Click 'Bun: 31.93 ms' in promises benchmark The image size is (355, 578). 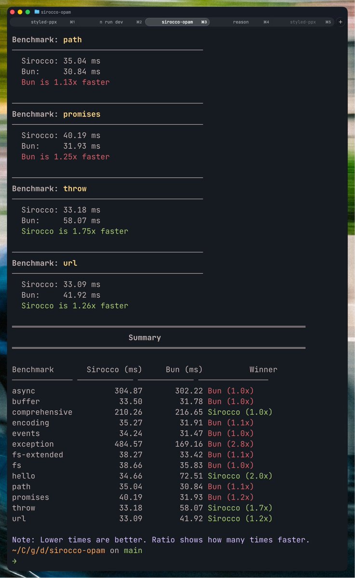(61, 146)
